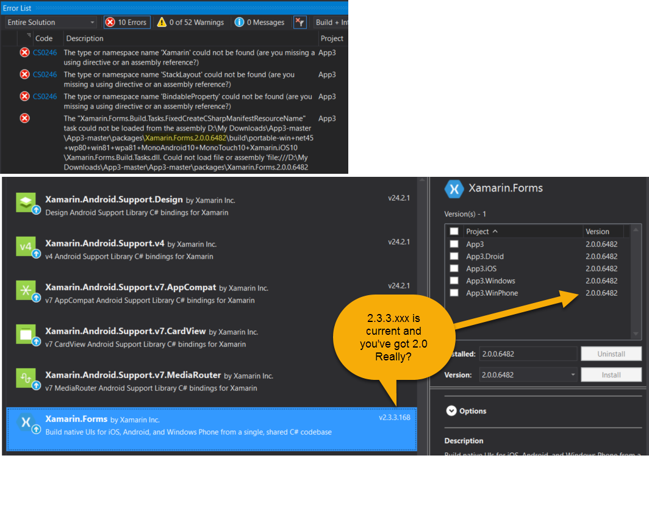Click the update badge on Support.Design icon

click(x=37, y=210)
